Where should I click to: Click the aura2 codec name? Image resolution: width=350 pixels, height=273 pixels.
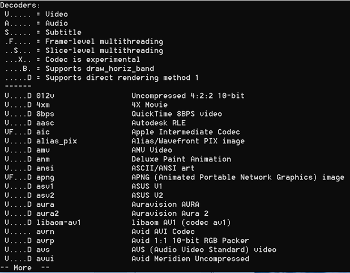tap(48, 214)
